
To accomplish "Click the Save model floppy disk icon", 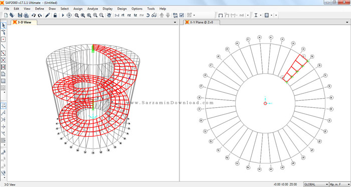I will (20, 15).
